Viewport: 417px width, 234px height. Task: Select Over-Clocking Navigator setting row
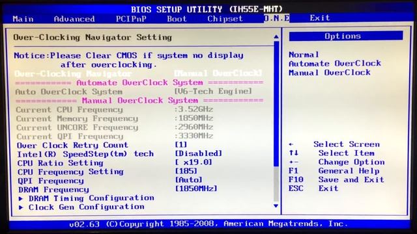pyautogui.click(x=138, y=73)
